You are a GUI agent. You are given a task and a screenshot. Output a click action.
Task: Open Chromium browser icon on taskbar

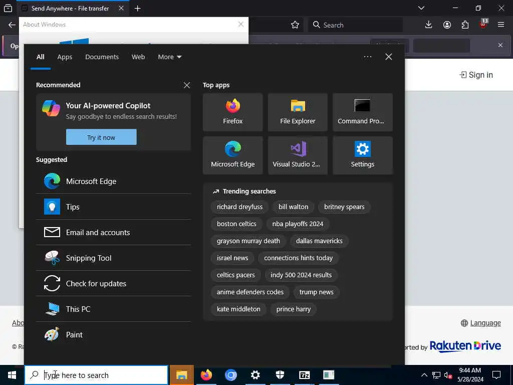coord(230,375)
